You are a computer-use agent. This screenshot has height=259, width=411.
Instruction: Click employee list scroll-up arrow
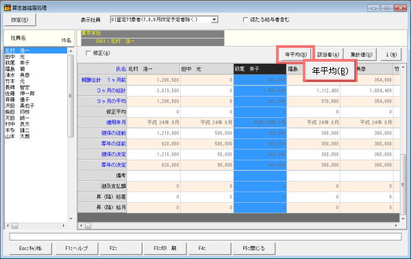coord(71,51)
